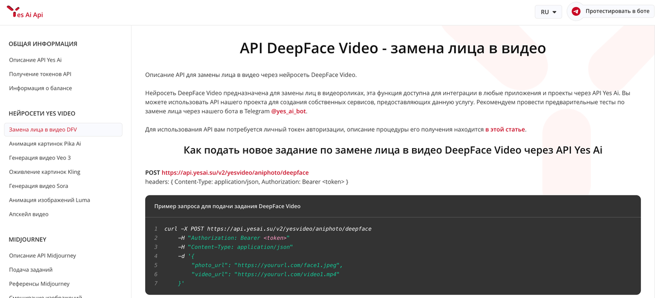
Task: Open 'Описание API Yes Ai' sidebar page
Action: pyautogui.click(x=35, y=60)
